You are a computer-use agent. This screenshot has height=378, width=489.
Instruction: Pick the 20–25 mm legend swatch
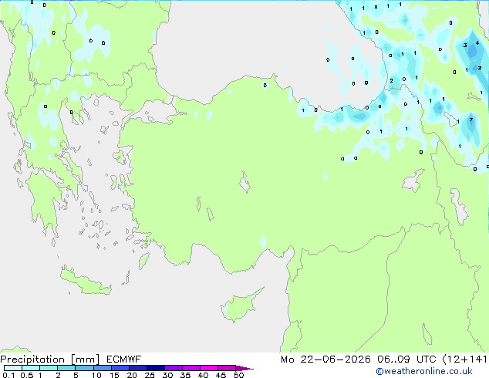137,368
